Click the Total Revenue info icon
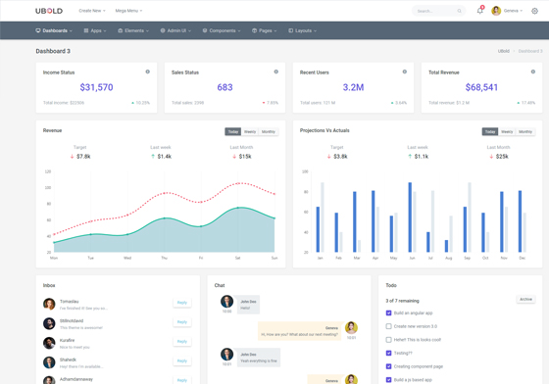549x384 pixels. (533, 72)
